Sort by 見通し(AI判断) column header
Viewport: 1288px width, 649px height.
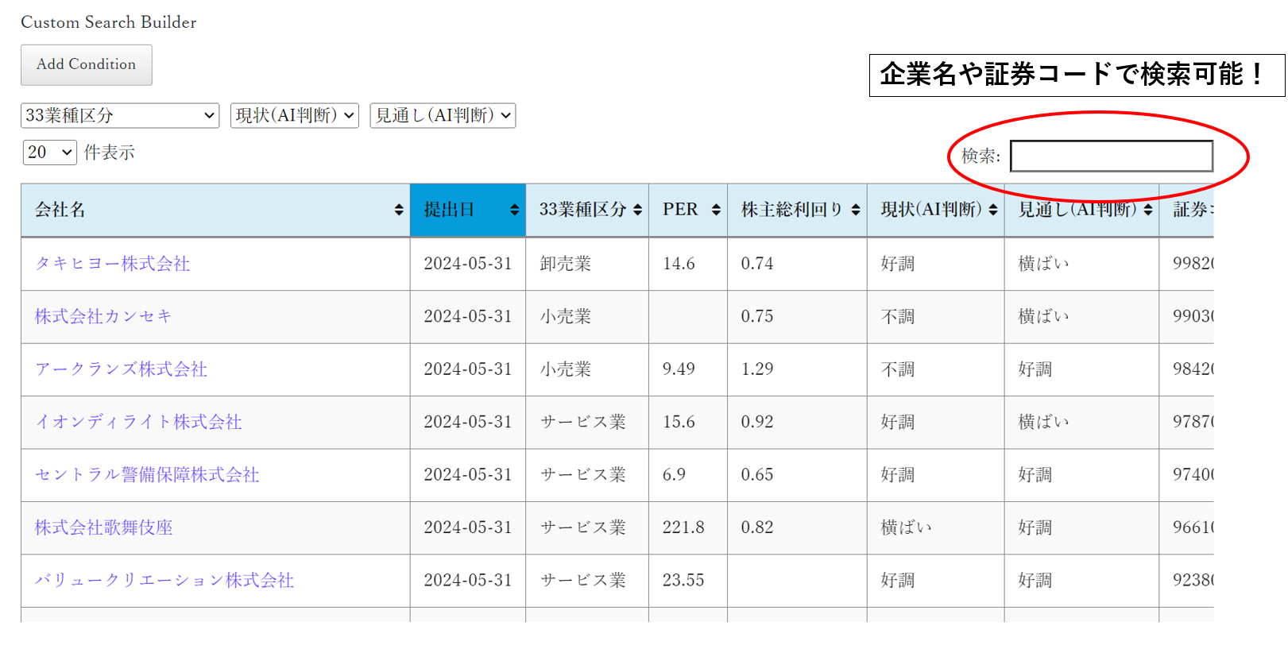(1081, 210)
